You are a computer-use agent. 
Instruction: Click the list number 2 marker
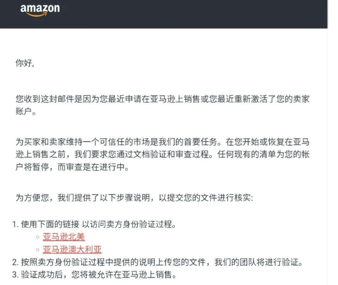[15, 262]
